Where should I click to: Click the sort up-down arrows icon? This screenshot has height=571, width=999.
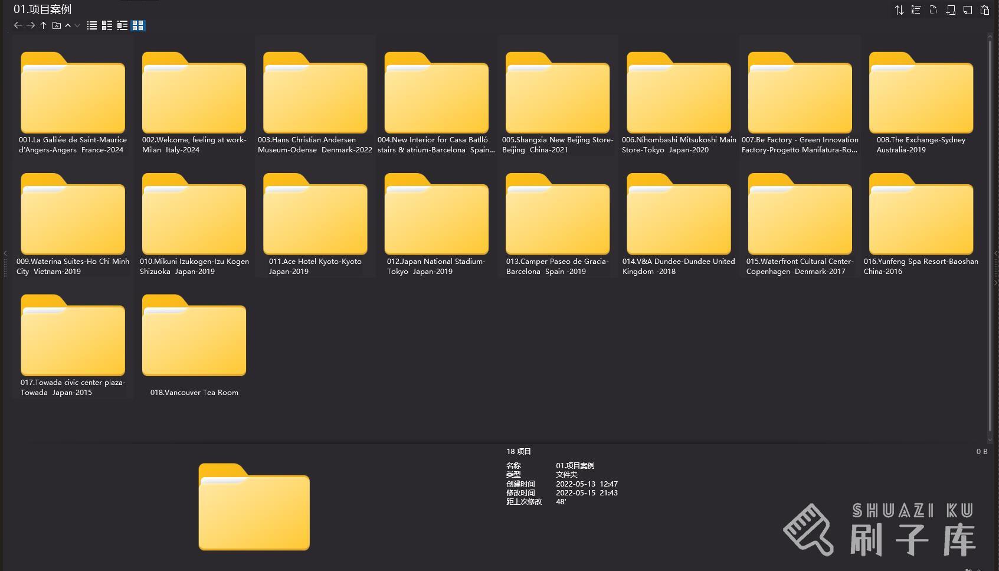899,10
